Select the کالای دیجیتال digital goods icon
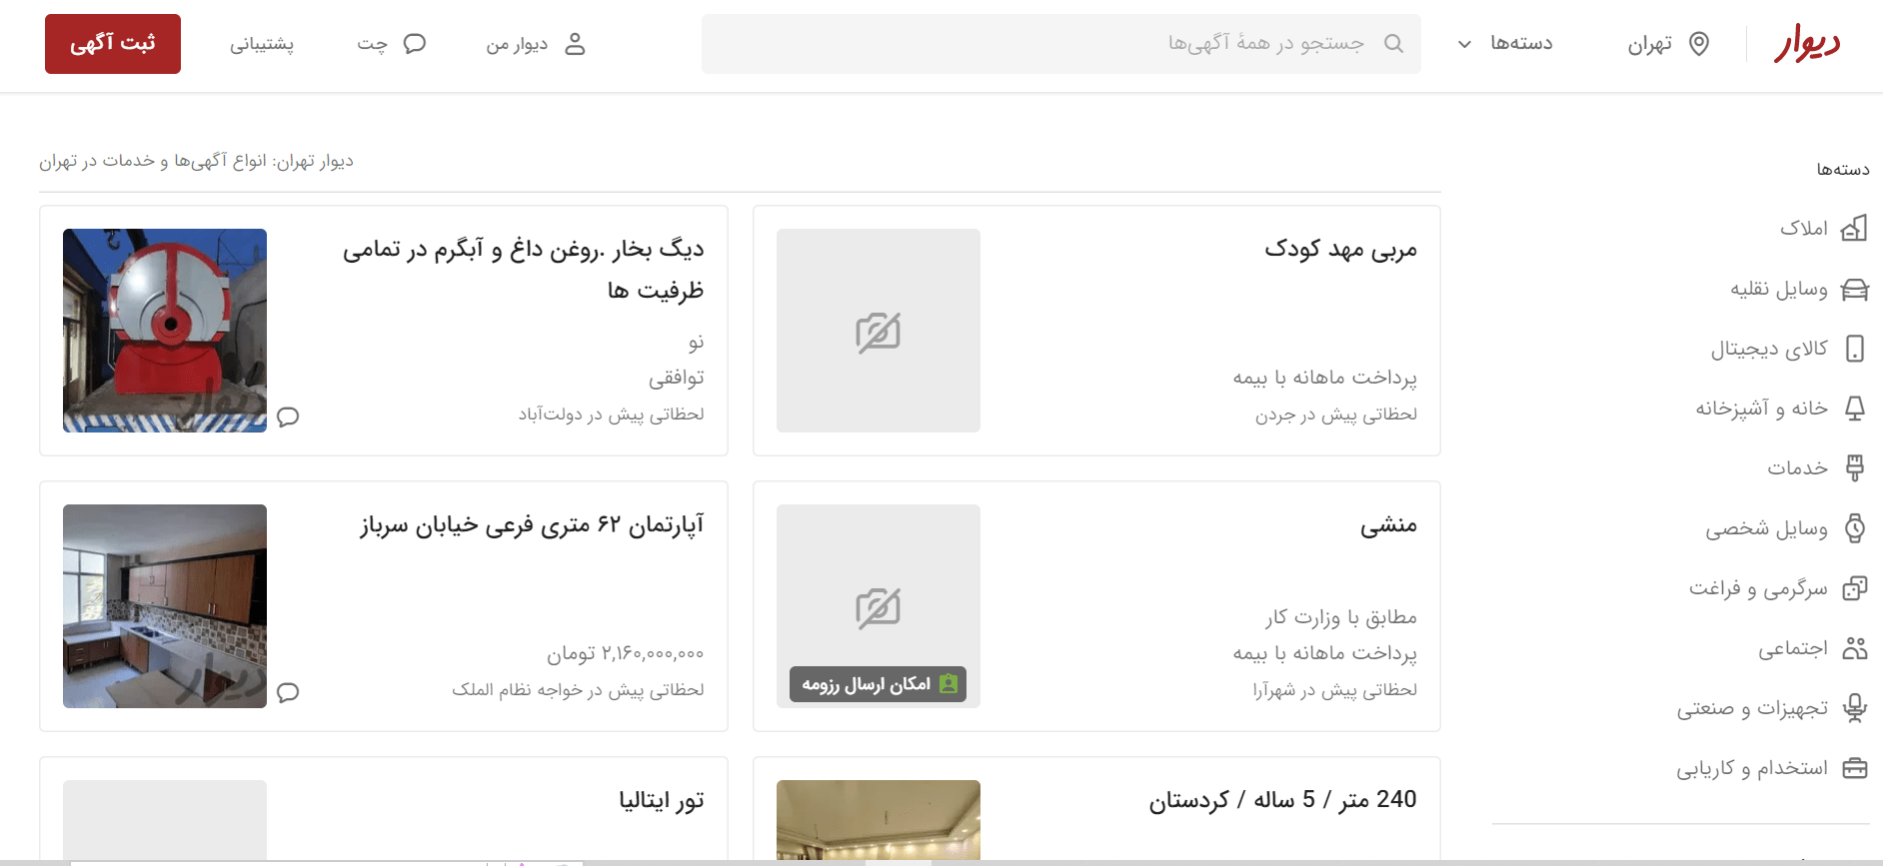1883x866 pixels. tap(1854, 349)
